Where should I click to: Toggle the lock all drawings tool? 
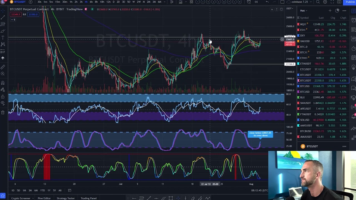click(3, 97)
